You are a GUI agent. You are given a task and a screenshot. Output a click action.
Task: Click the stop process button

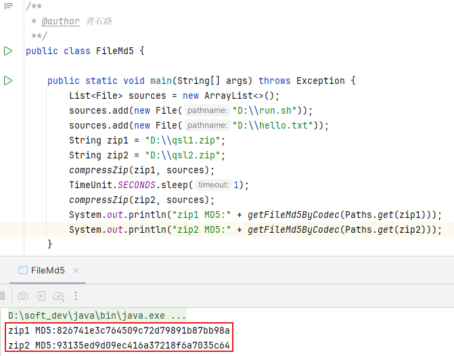pos(3,296)
